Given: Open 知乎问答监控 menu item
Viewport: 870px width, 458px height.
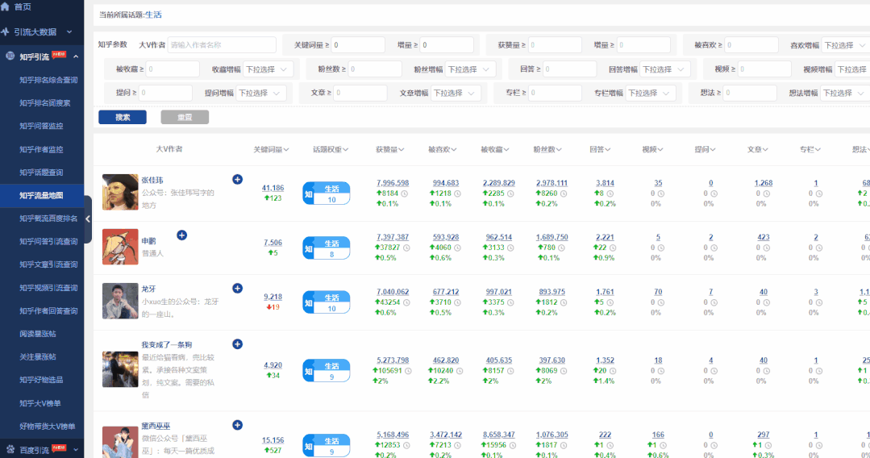Looking at the screenshot, I should pyautogui.click(x=41, y=126).
